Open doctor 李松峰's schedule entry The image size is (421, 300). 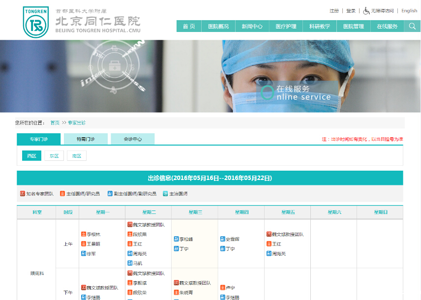(x=186, y=239)
